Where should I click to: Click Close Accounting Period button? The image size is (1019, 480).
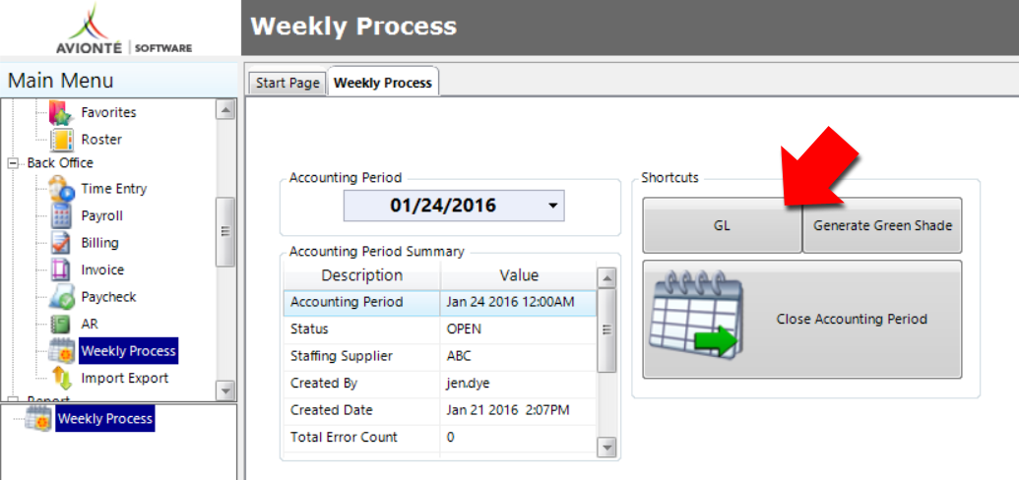(802, 319)
